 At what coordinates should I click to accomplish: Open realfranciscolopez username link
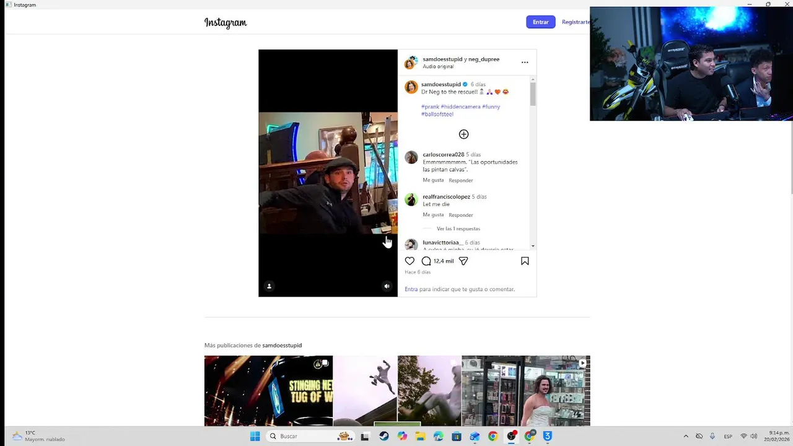(x=446, y=196)
